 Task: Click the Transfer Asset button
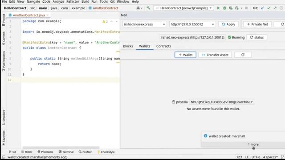(215, 55)
